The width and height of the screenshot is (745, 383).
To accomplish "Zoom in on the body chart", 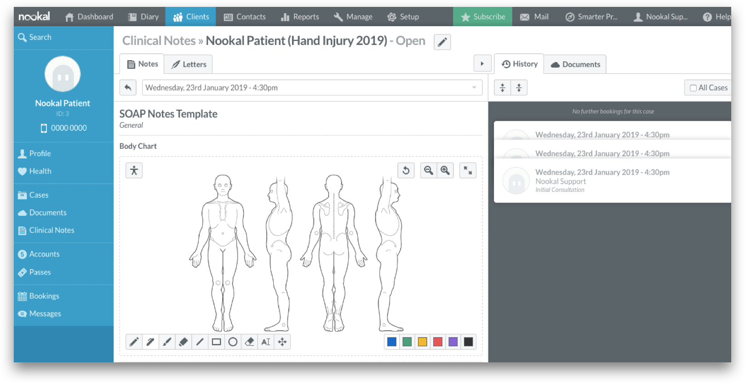I will [x=445, y=170].
